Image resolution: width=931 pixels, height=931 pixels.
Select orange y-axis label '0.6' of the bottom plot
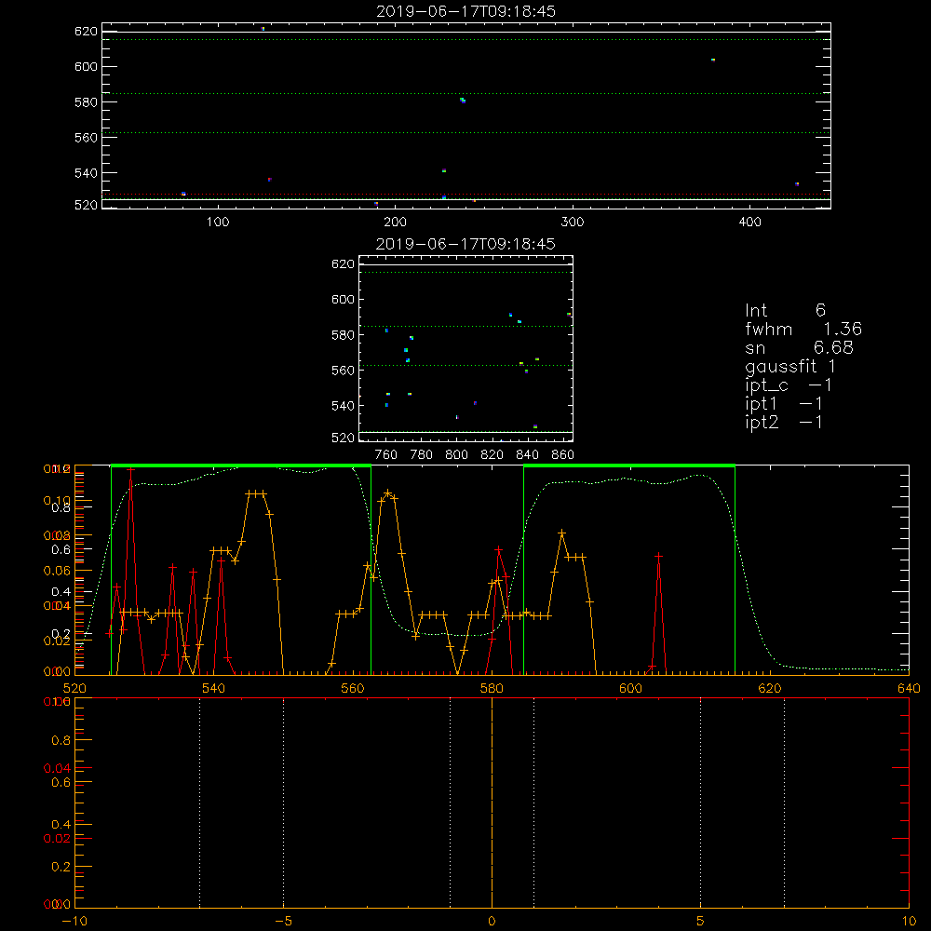(x=61, y=783)
